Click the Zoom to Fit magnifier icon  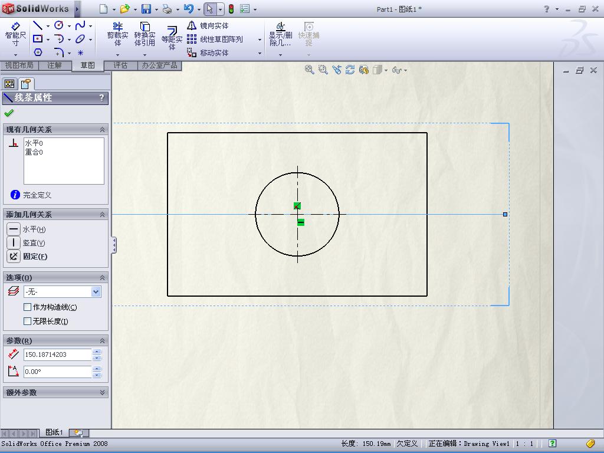coord(309,70)
